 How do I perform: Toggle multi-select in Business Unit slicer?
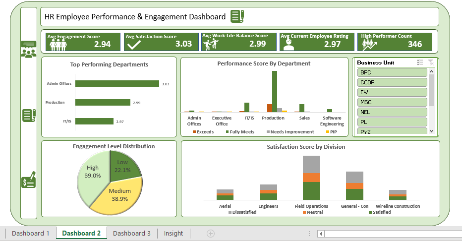[x=420, y=62]
